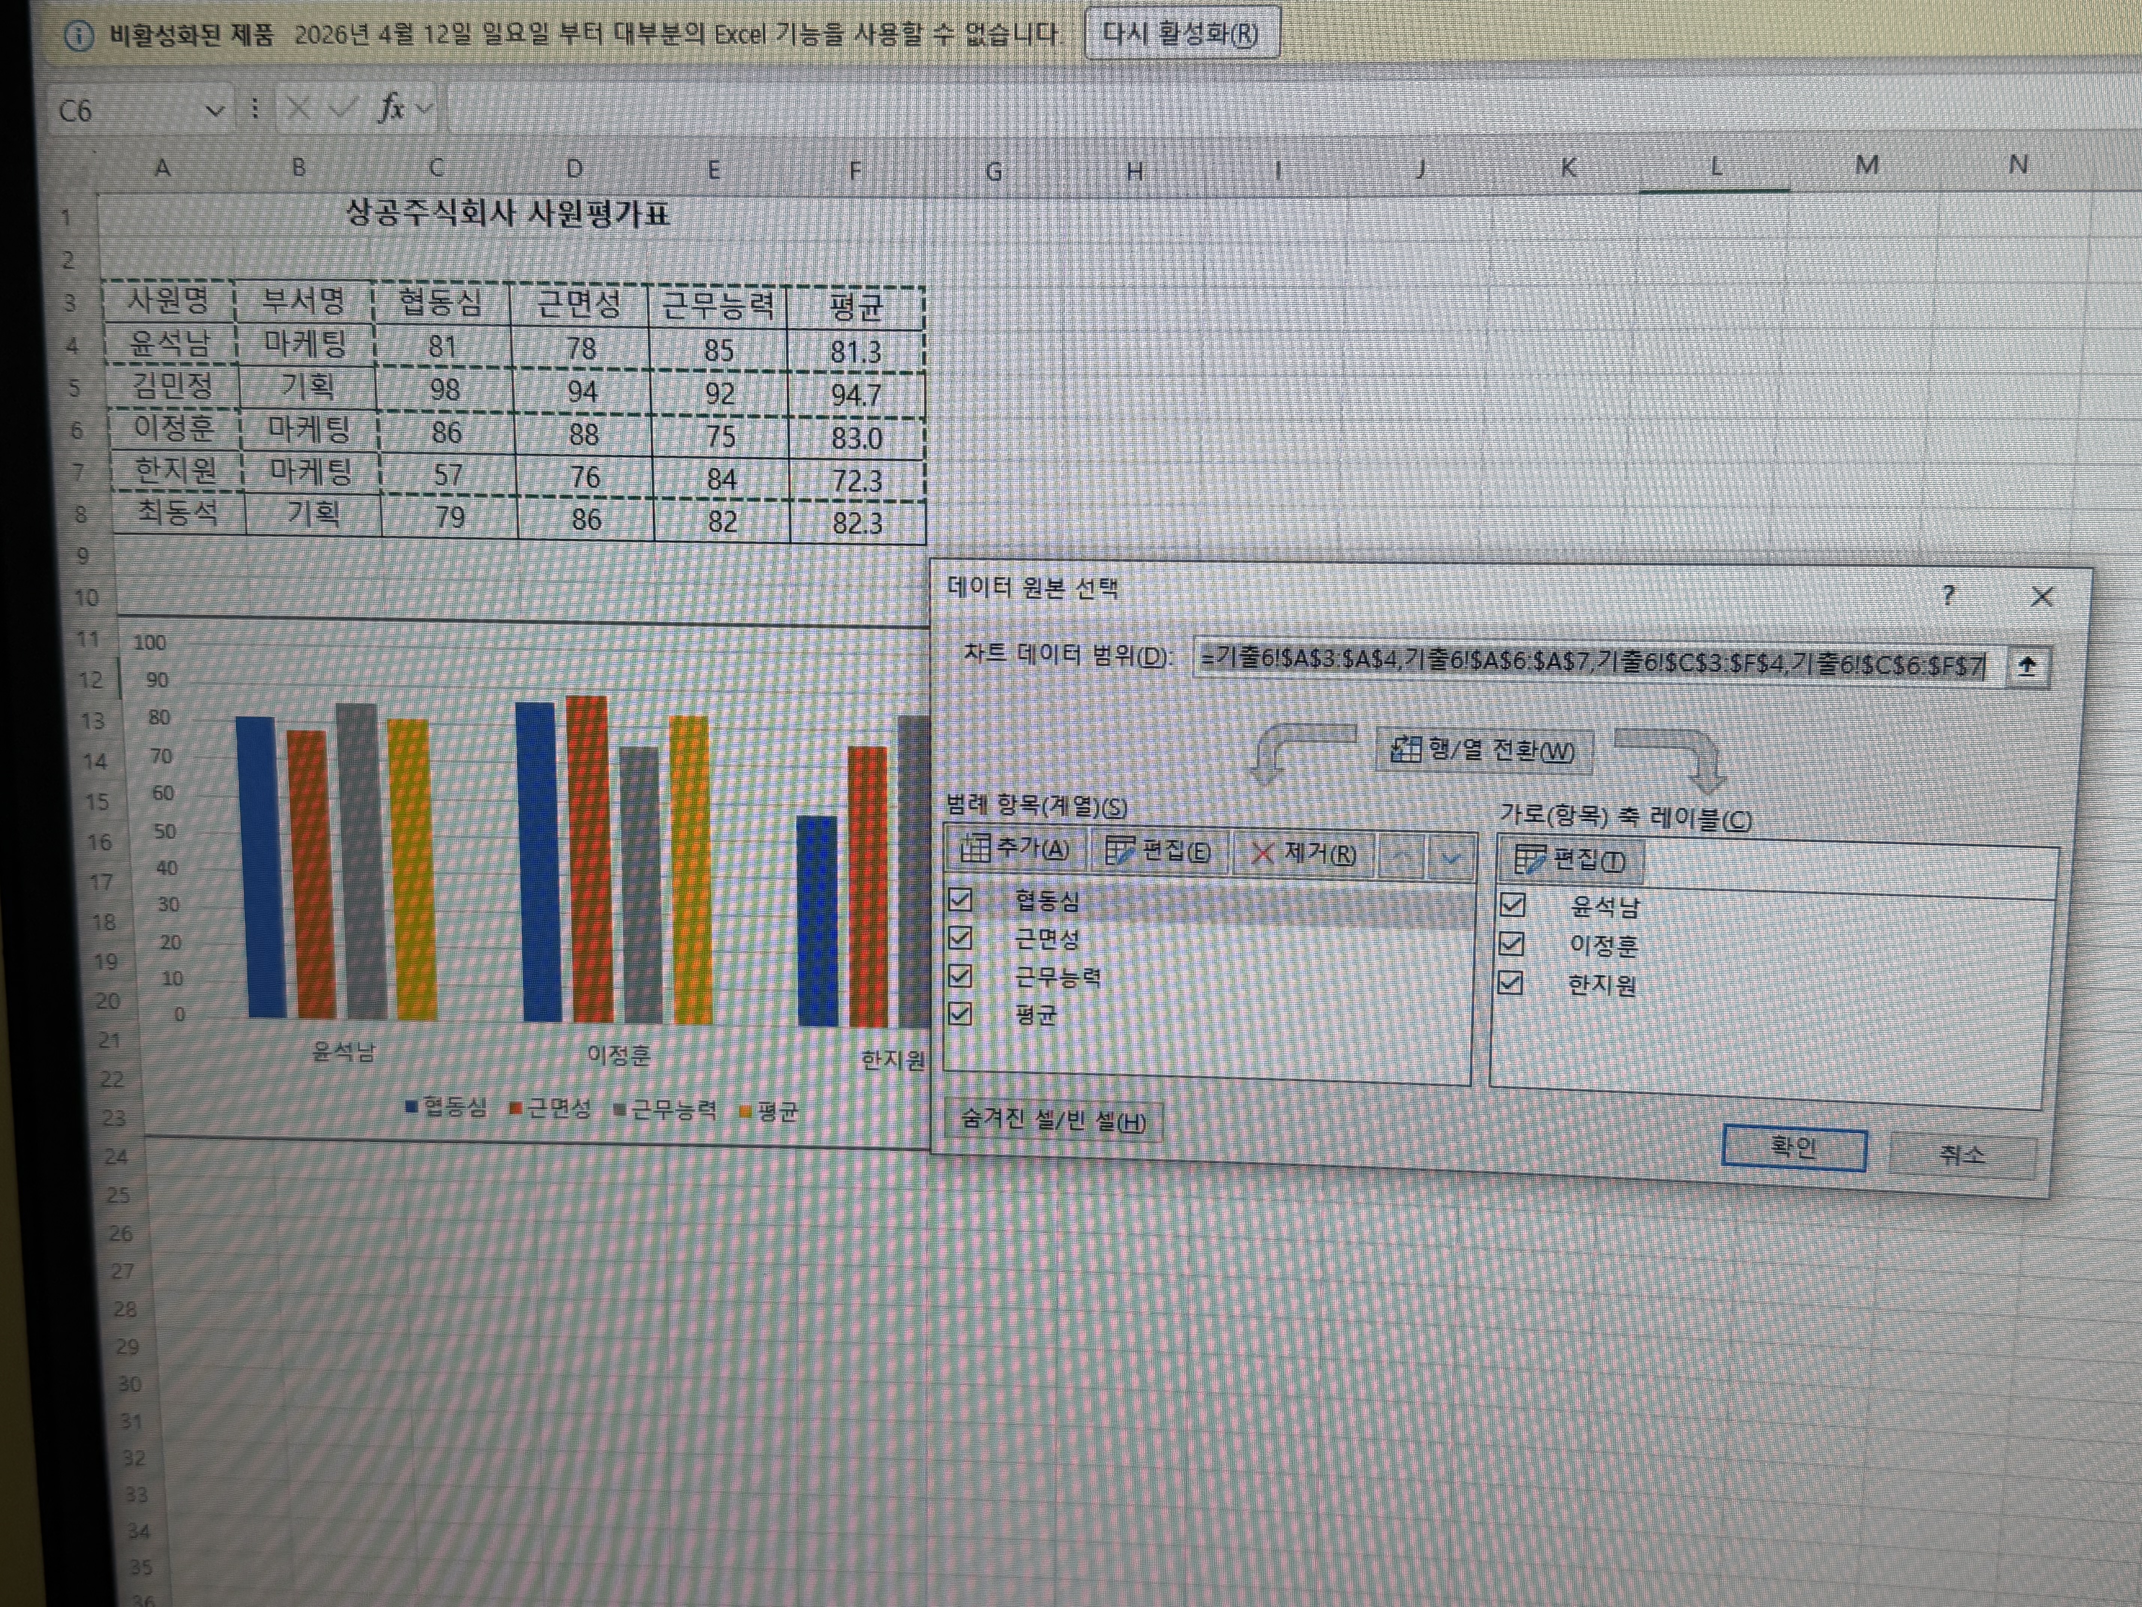Image resolution: width=2142 pixels, height=1607 pixels.
Task: Click 추가 to add a series
Action: (1015, 850)
